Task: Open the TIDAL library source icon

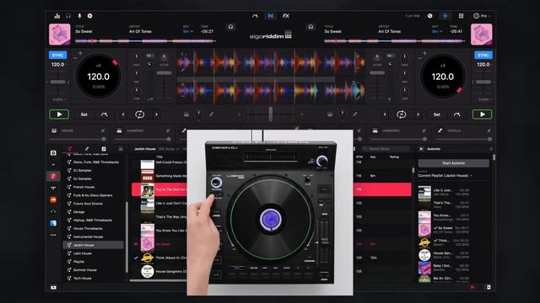Action: coord(53,188)
